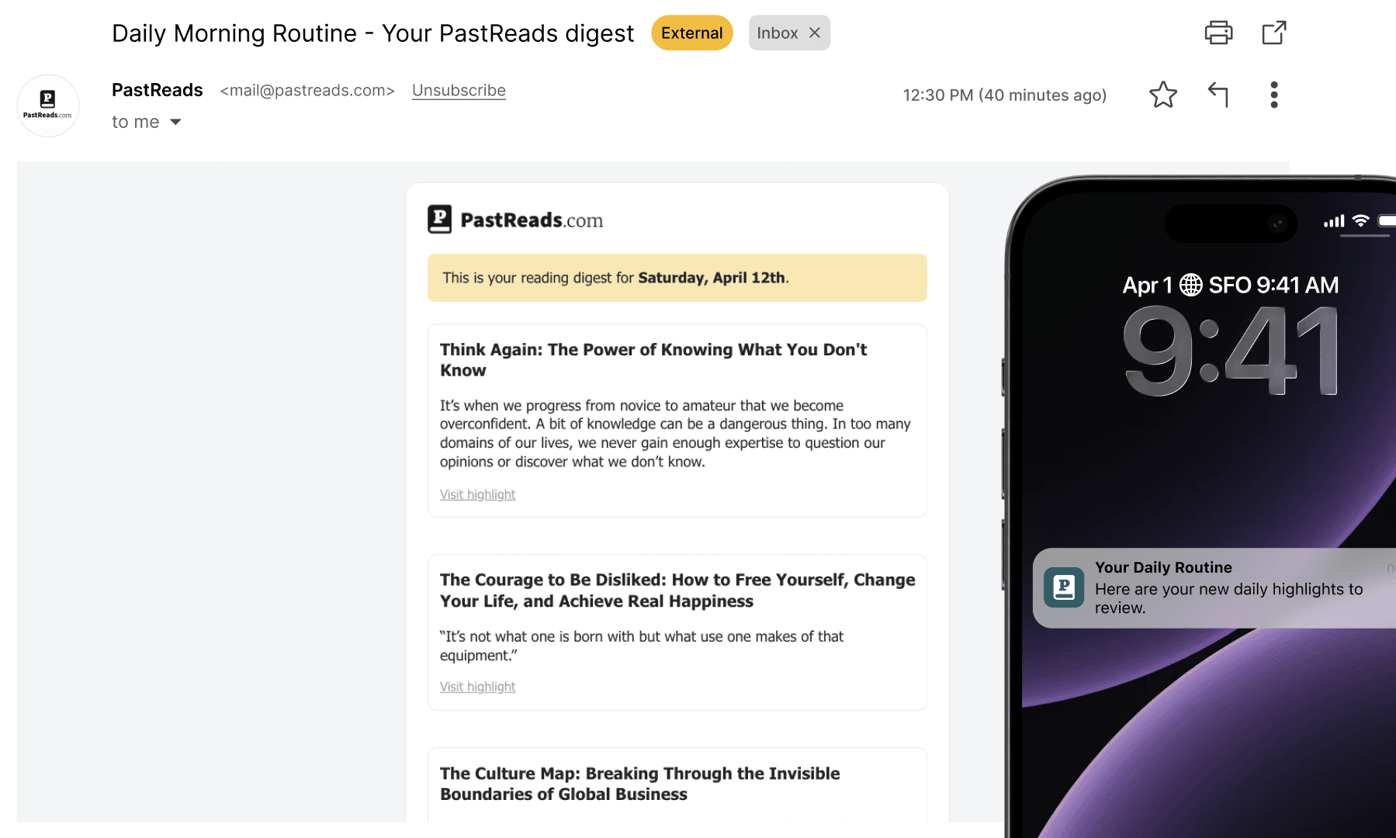
Task: Star this PastReads email
Action: [1163, 95]
